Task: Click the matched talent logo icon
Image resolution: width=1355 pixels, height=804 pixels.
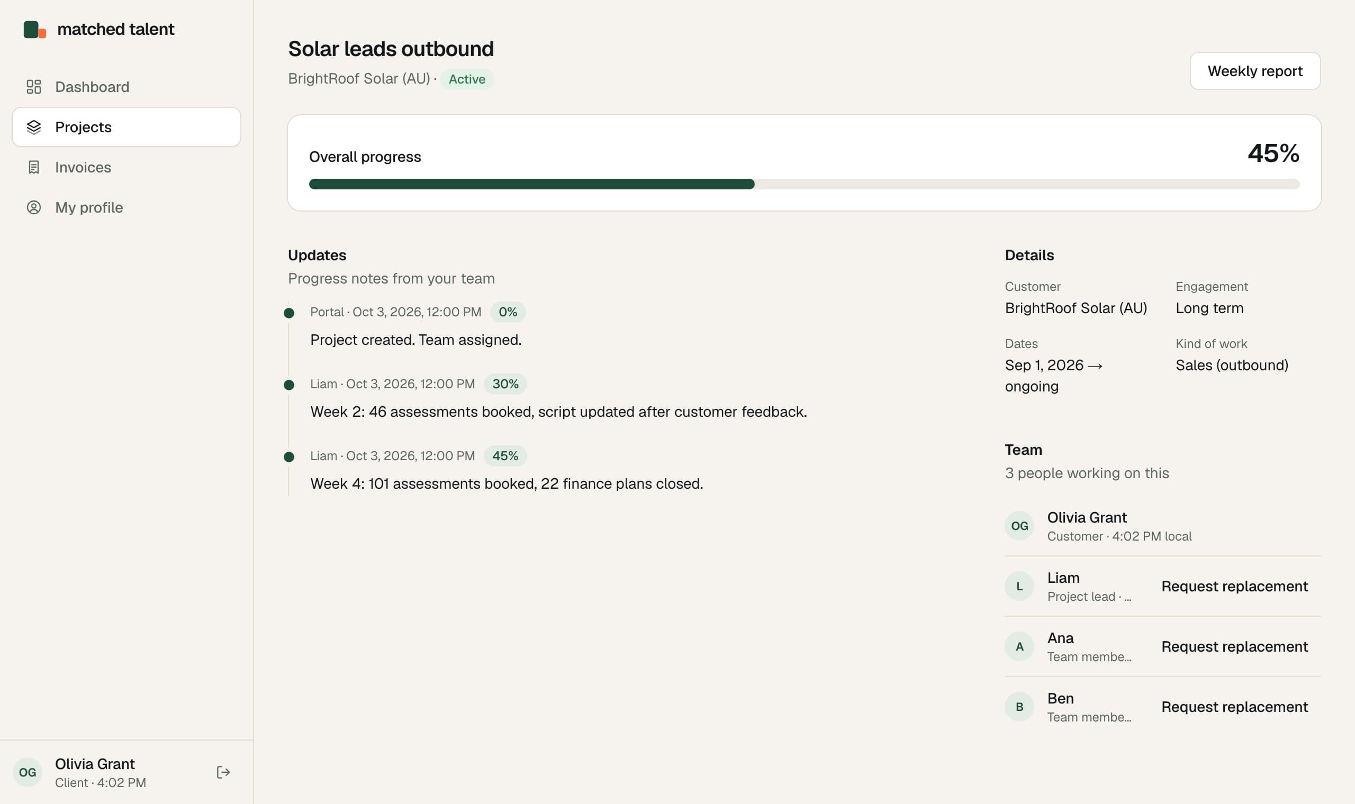Action: (35, 29)
